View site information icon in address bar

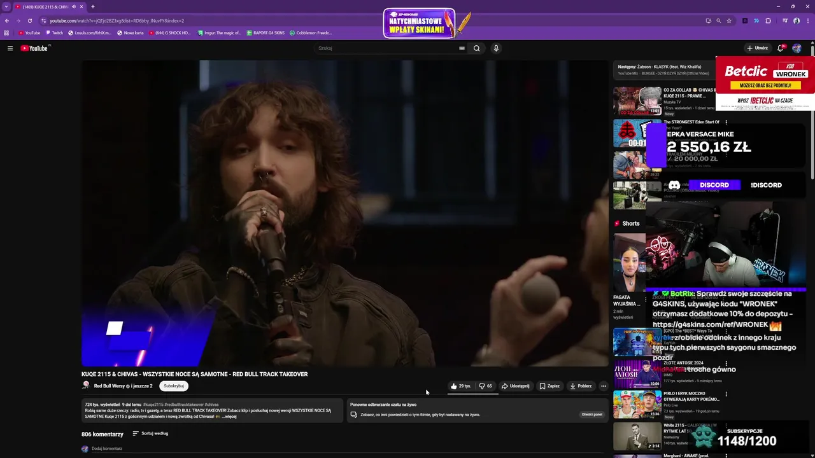(x=43, y=21)
